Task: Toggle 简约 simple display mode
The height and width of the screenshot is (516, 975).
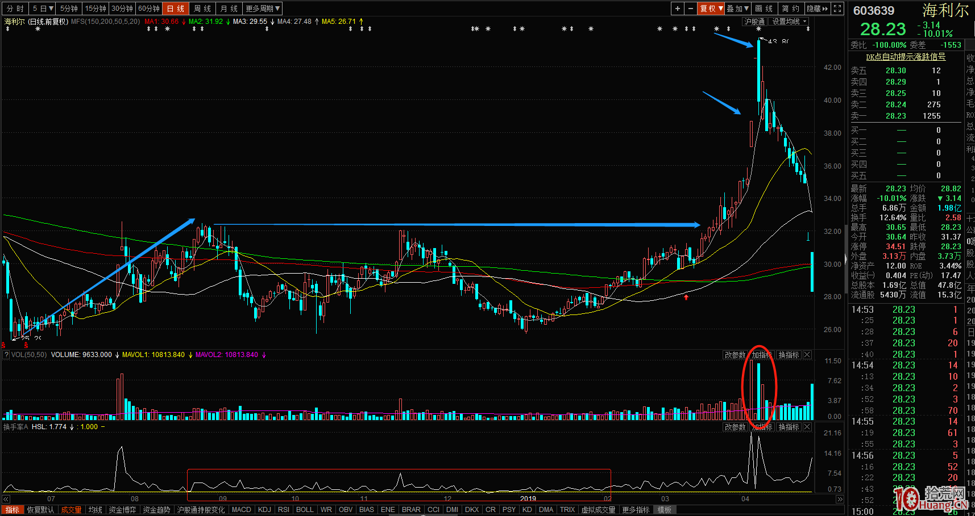Action: 790,9
